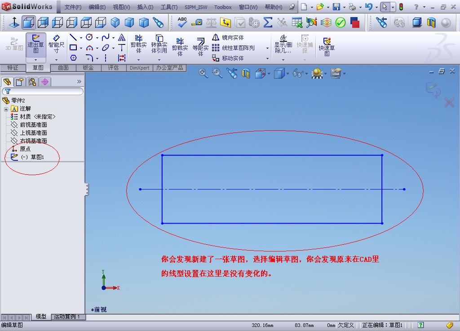
Task: Select the Sketch Fillet tool
Action: 89,58
